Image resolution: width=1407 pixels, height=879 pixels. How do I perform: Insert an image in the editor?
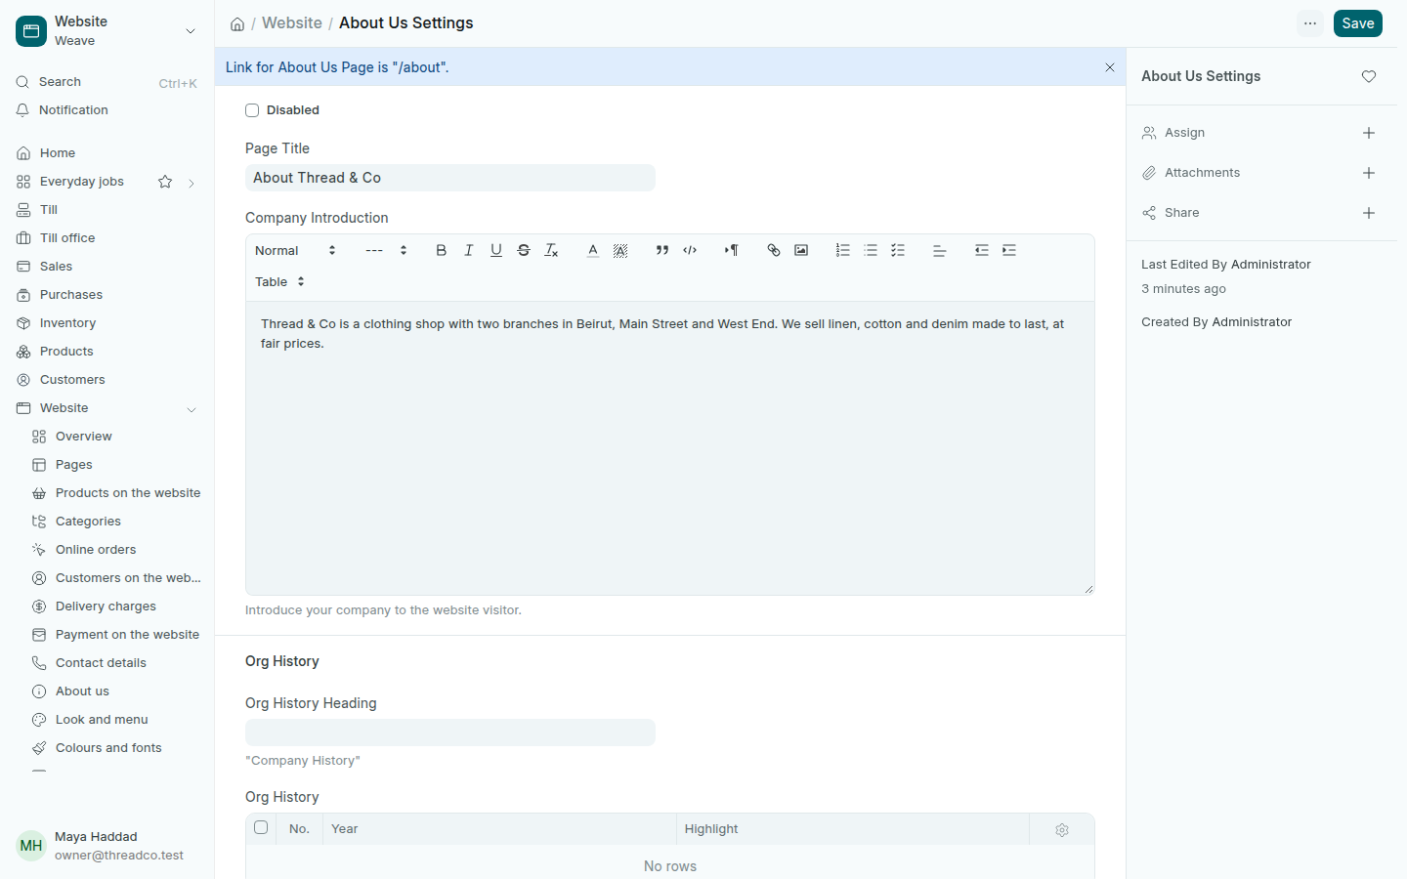click(x=801, y=251)
